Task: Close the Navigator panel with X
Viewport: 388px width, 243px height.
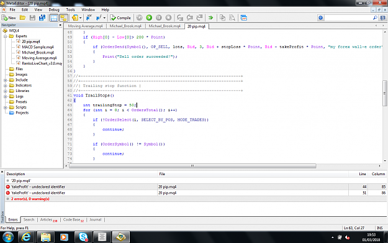Action: coord(60,25)
